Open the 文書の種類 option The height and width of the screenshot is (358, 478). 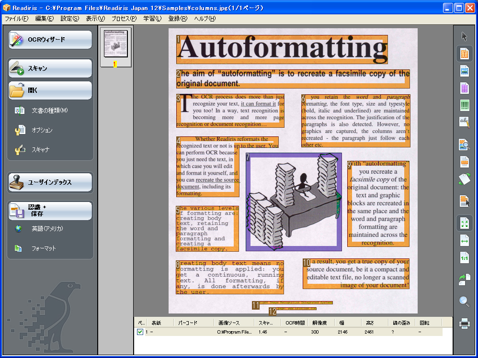50,111
